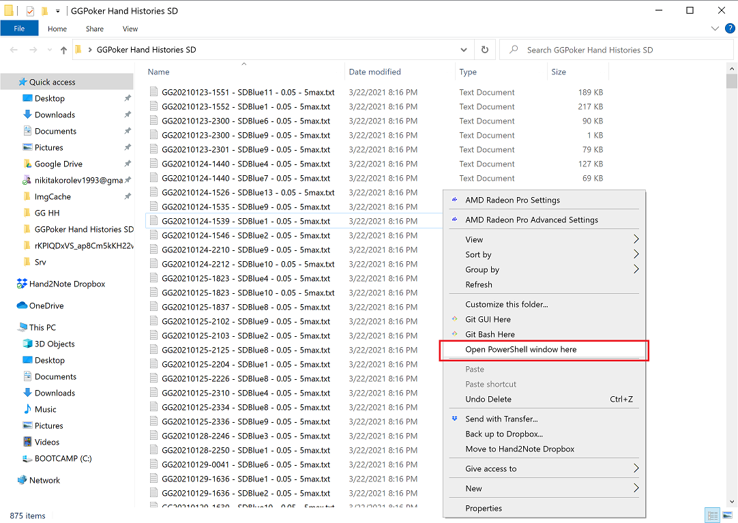Expand This PC in the navigation tree
738x523 pixels.
click(x=12, y=327)
